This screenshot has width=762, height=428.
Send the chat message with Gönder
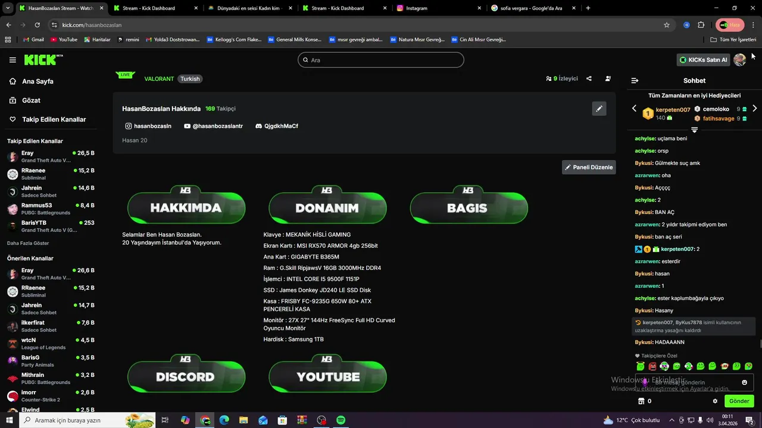739,401
